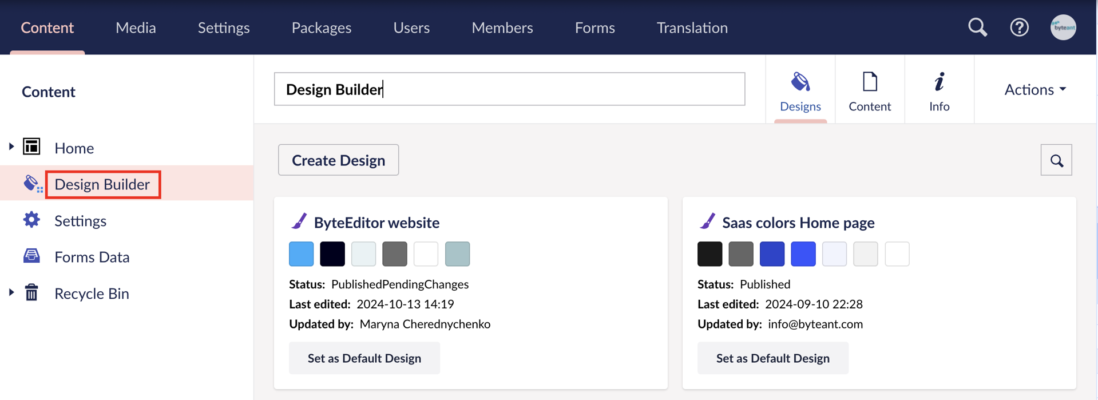Image resolution: width=1098 pixels, height=400 pixels.
Task: Select the light blue swatch in ByteEditor website
Action: (302, 254)
